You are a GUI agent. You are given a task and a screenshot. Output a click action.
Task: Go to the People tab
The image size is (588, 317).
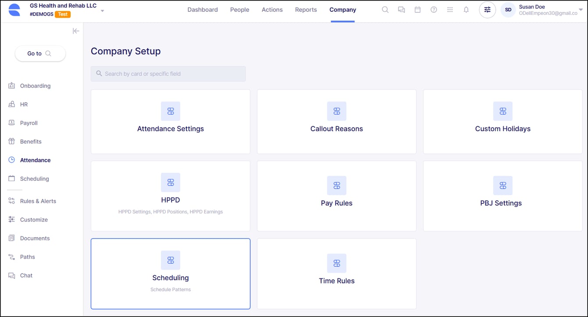[x=240, y=10]
